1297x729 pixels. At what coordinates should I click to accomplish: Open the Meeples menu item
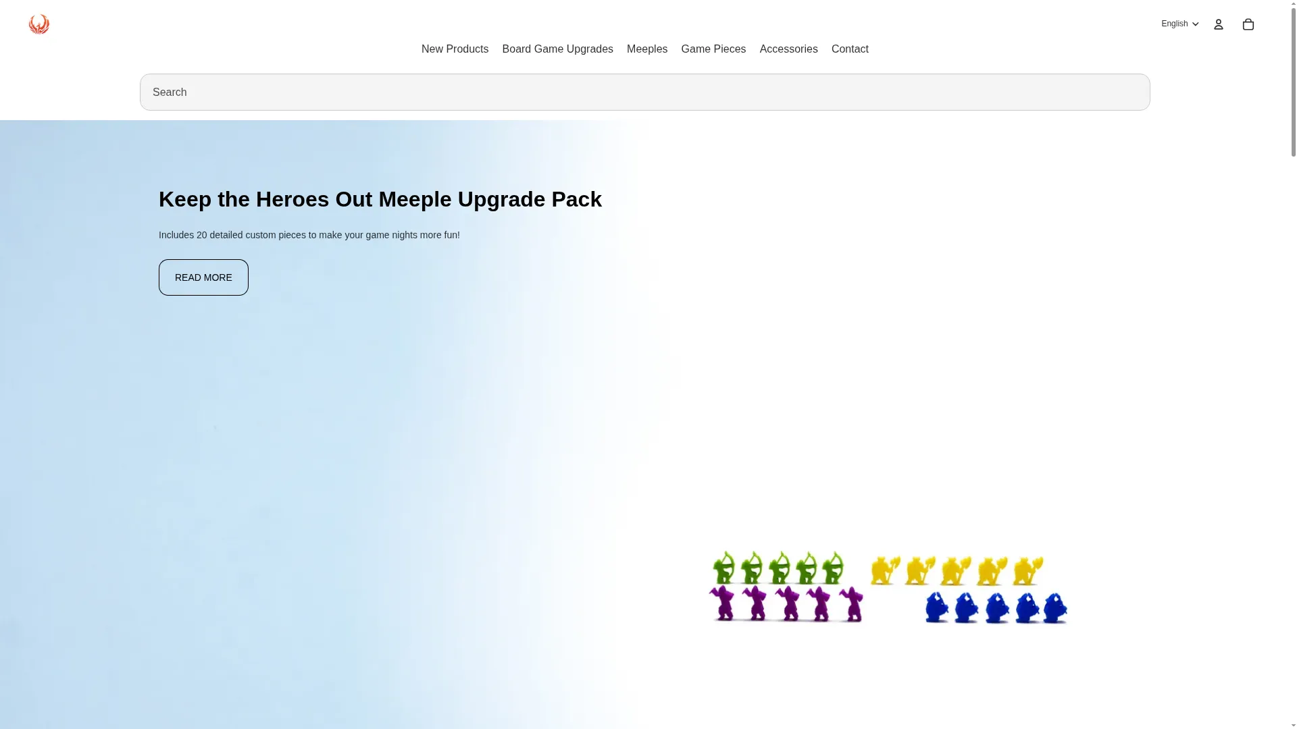[x=646, y=49]
